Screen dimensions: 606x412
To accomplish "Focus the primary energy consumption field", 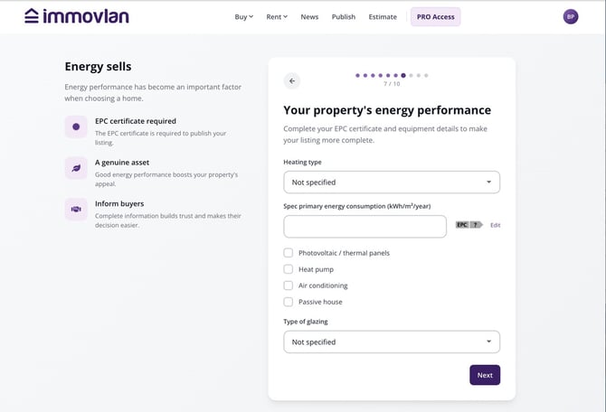I will [365, 226].
